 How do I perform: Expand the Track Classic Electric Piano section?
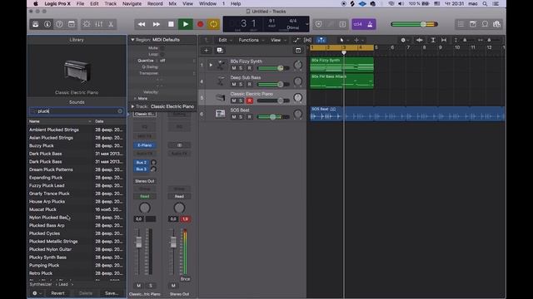tap(132, 106)
